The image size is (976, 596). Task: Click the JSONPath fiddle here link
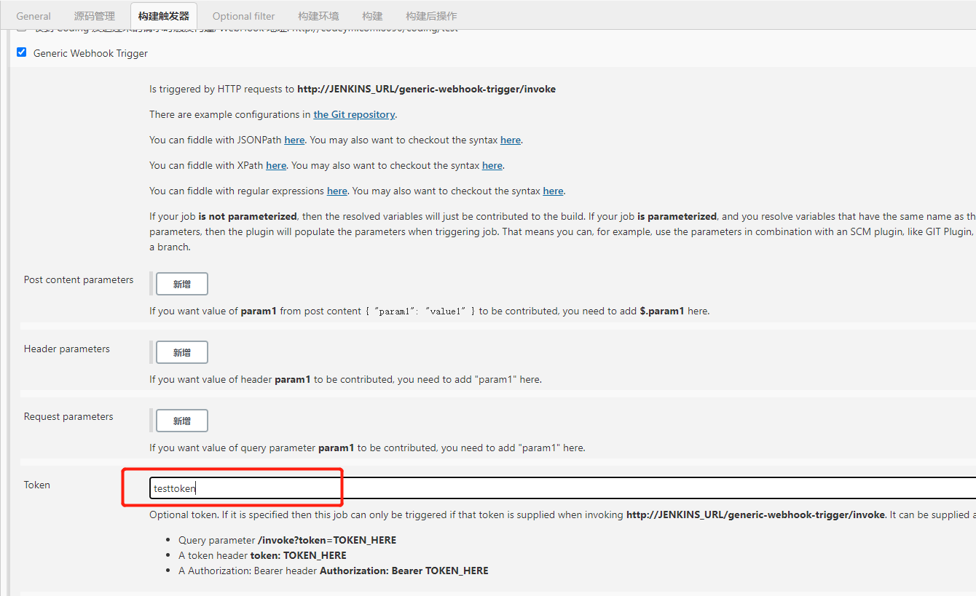point(294,140)
